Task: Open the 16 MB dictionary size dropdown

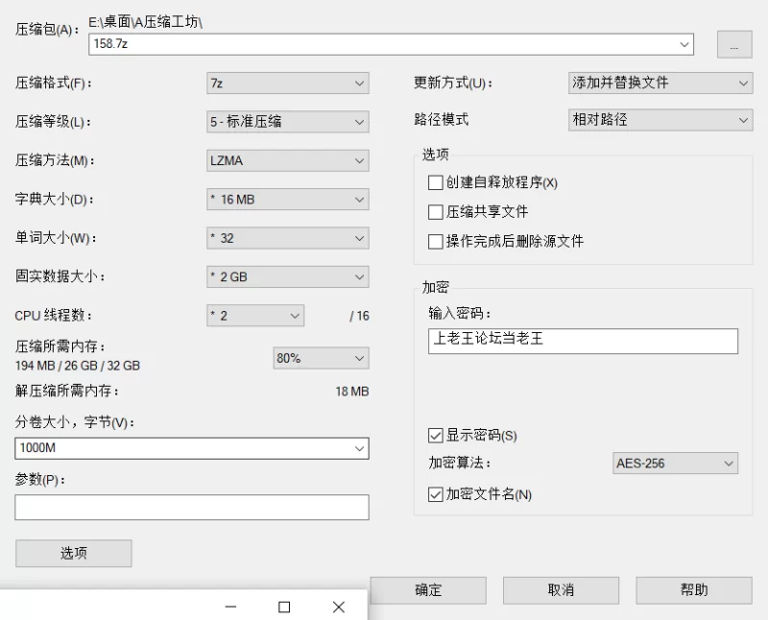Action: (287, 200)
